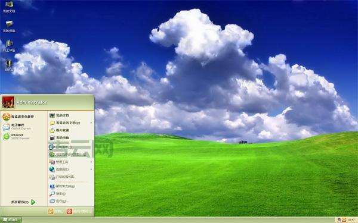This screenshot has width=358, height=223.
Task: Open Network Places desktop icon
Action: pos(9,46)
